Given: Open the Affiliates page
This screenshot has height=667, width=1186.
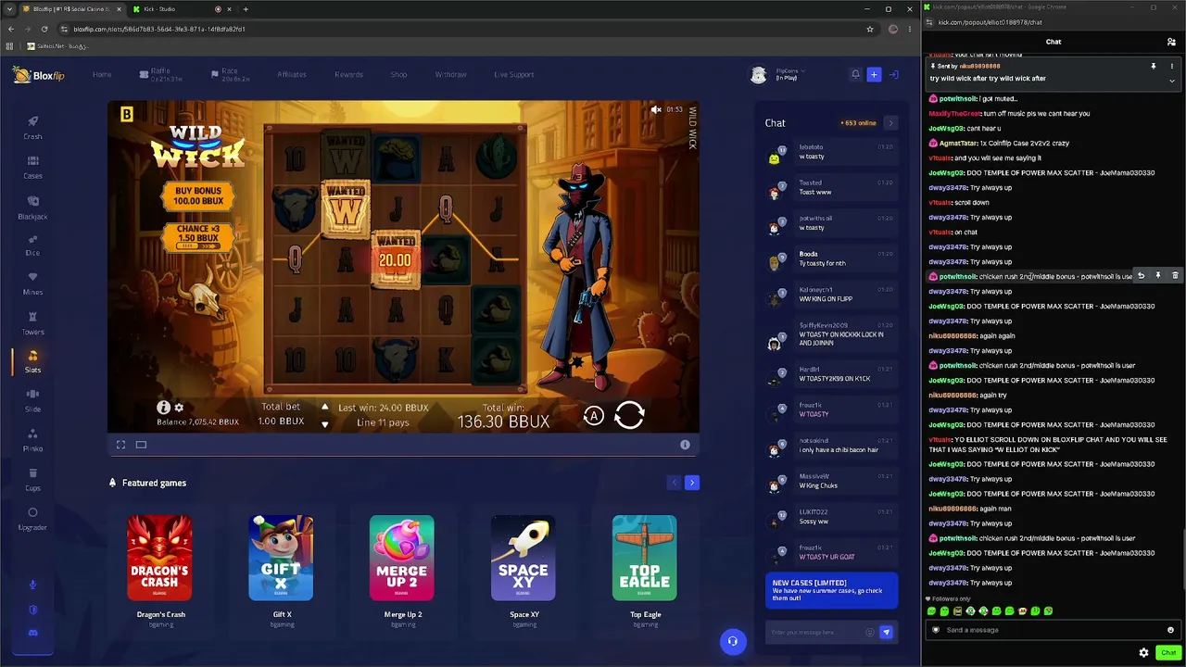Looking at the screenshot, I should pos(292,74).
